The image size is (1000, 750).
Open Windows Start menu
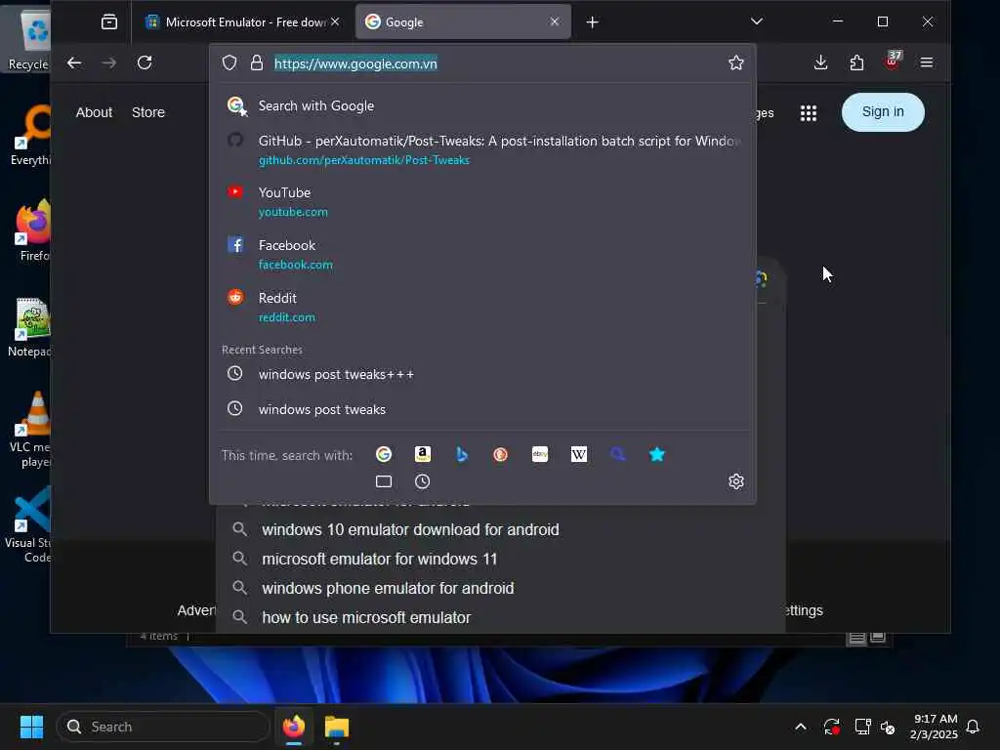point(31,727)
